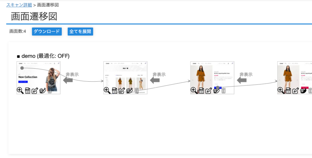Open the スキャン詳細 breadcrumb link

[19, 5]
